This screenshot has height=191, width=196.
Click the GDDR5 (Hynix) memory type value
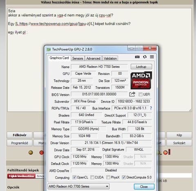(x=89, y=129)
